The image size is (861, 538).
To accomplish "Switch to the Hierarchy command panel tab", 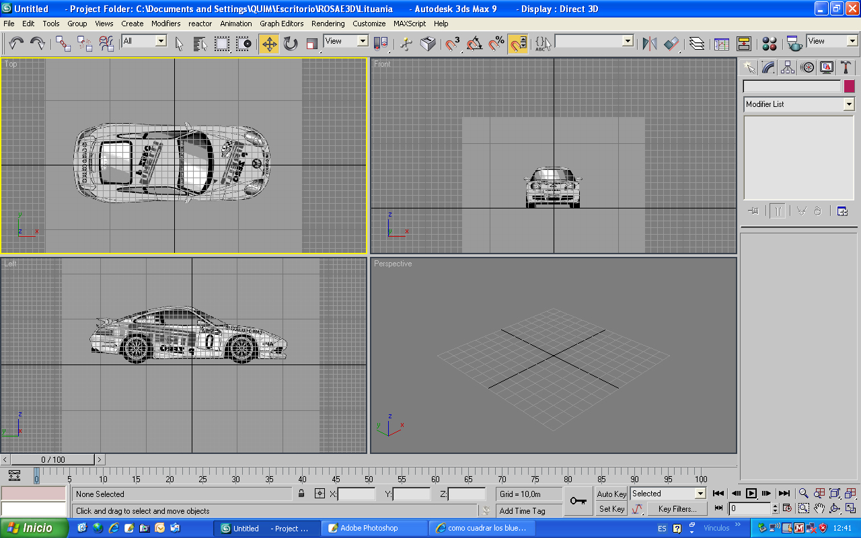I will tap(788, 67).
